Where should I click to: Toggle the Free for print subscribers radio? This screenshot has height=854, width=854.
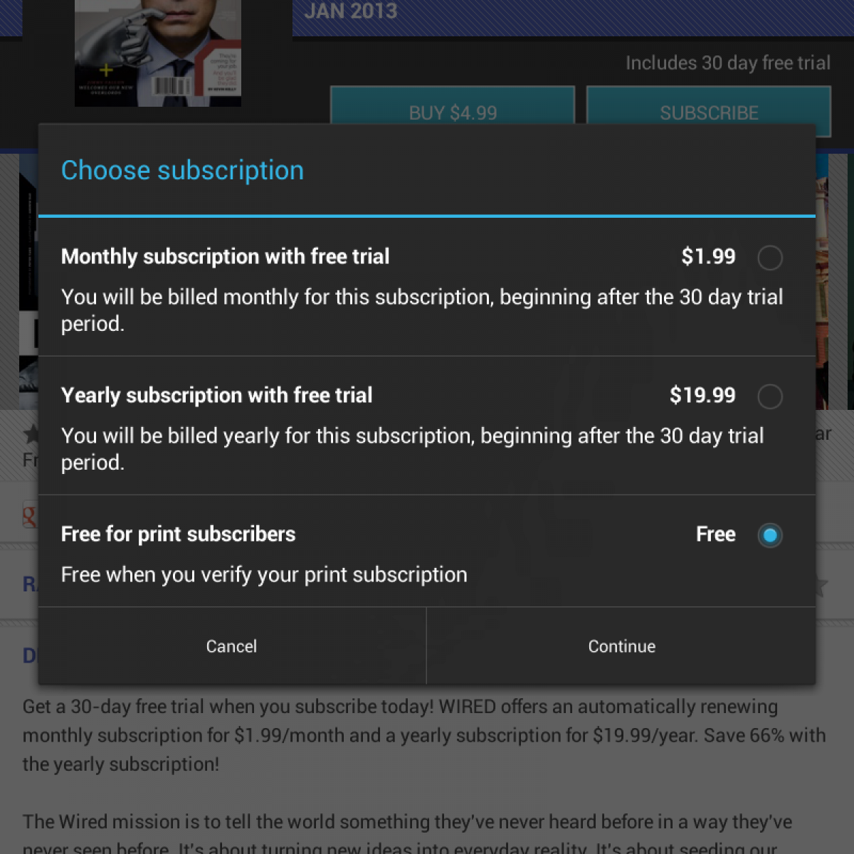point(769,535)
